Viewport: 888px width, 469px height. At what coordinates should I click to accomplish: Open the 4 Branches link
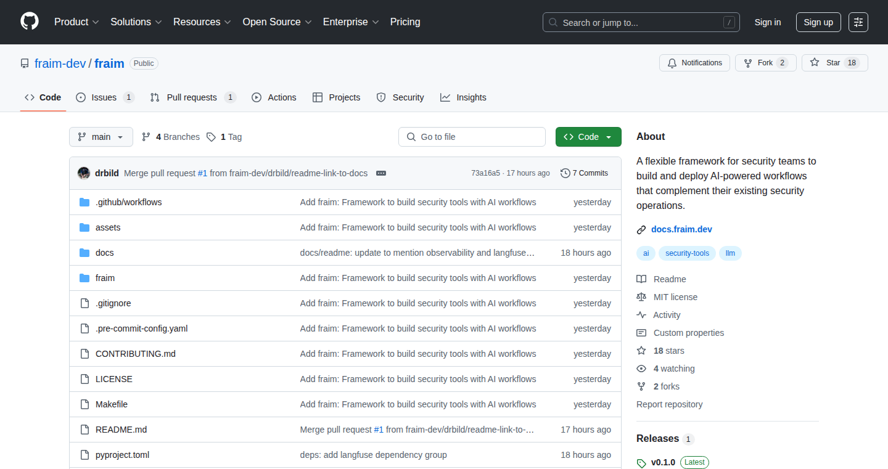coord(171,137)
